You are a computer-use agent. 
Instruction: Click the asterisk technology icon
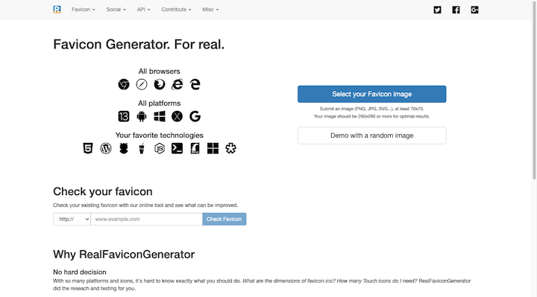pos(230,148)
